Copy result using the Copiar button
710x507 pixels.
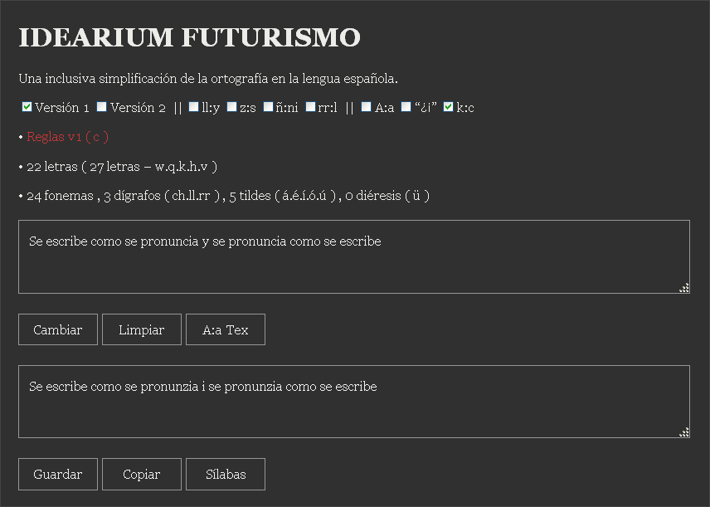(141, 474)
